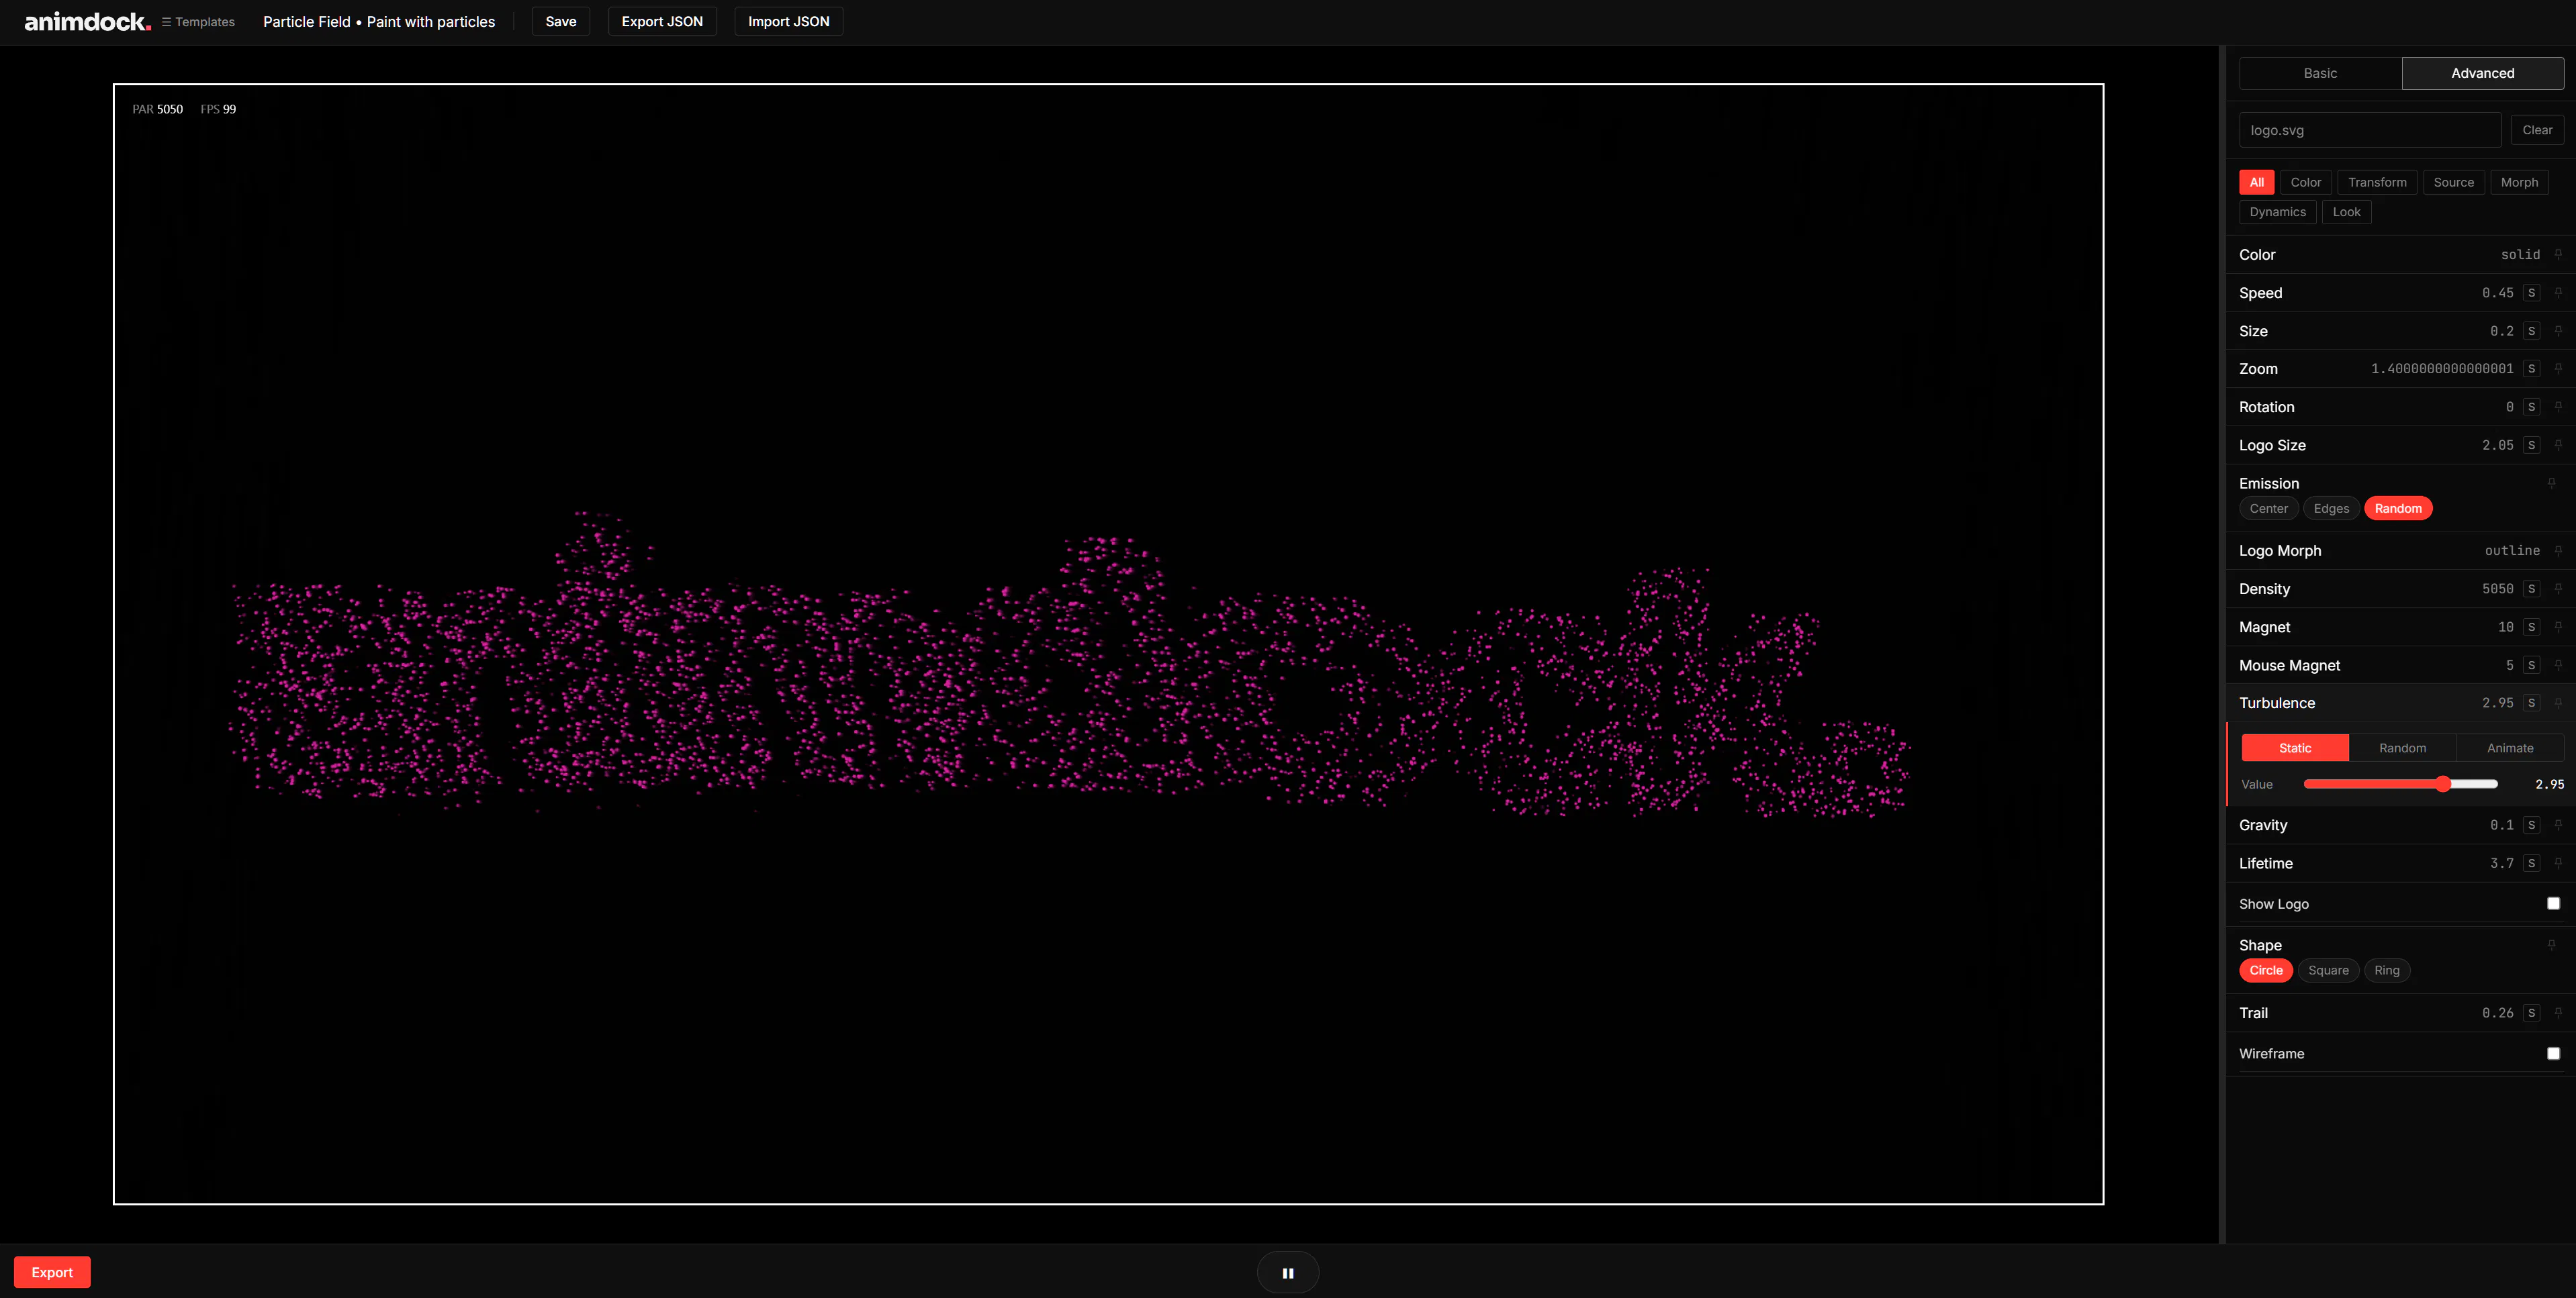Expand the Density row
This screenshot has width=2576, height=1298.
pos(2400,589)
